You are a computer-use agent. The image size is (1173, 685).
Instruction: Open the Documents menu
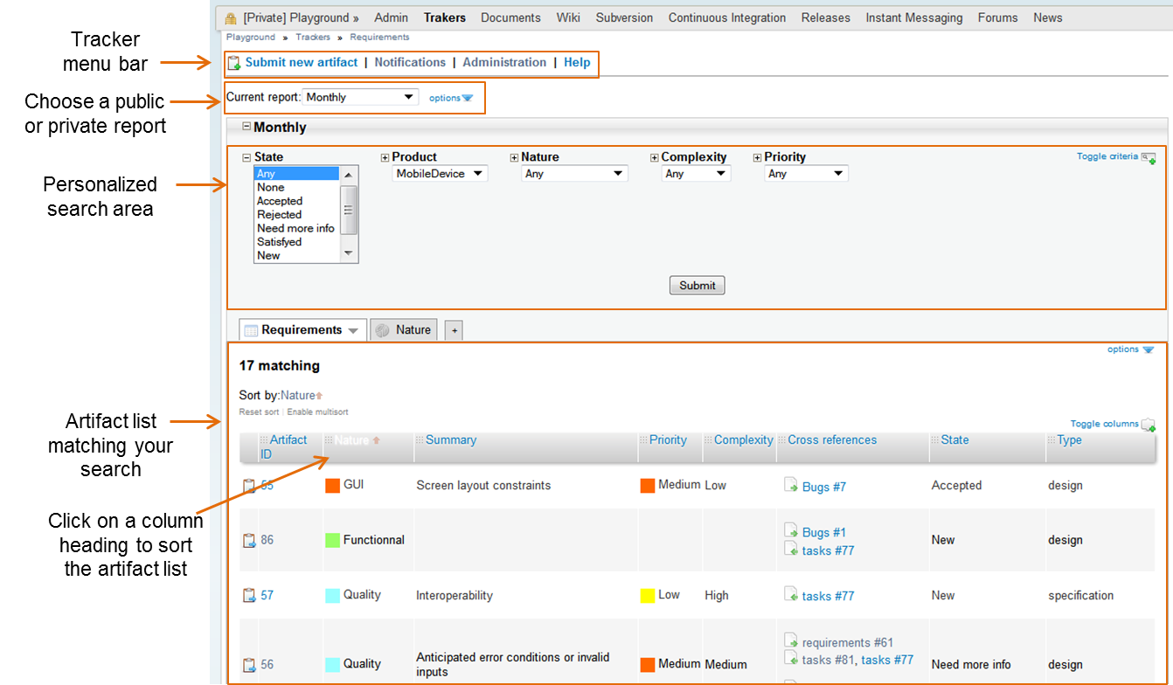point(510,17)
